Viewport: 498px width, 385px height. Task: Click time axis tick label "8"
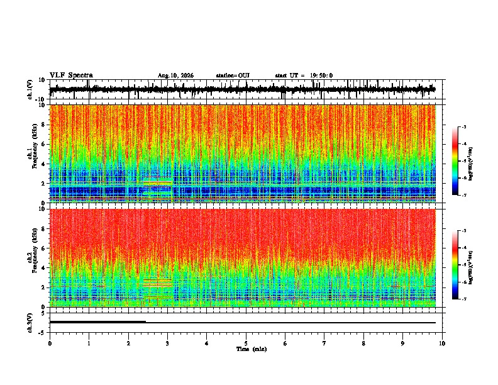(363, 343)
